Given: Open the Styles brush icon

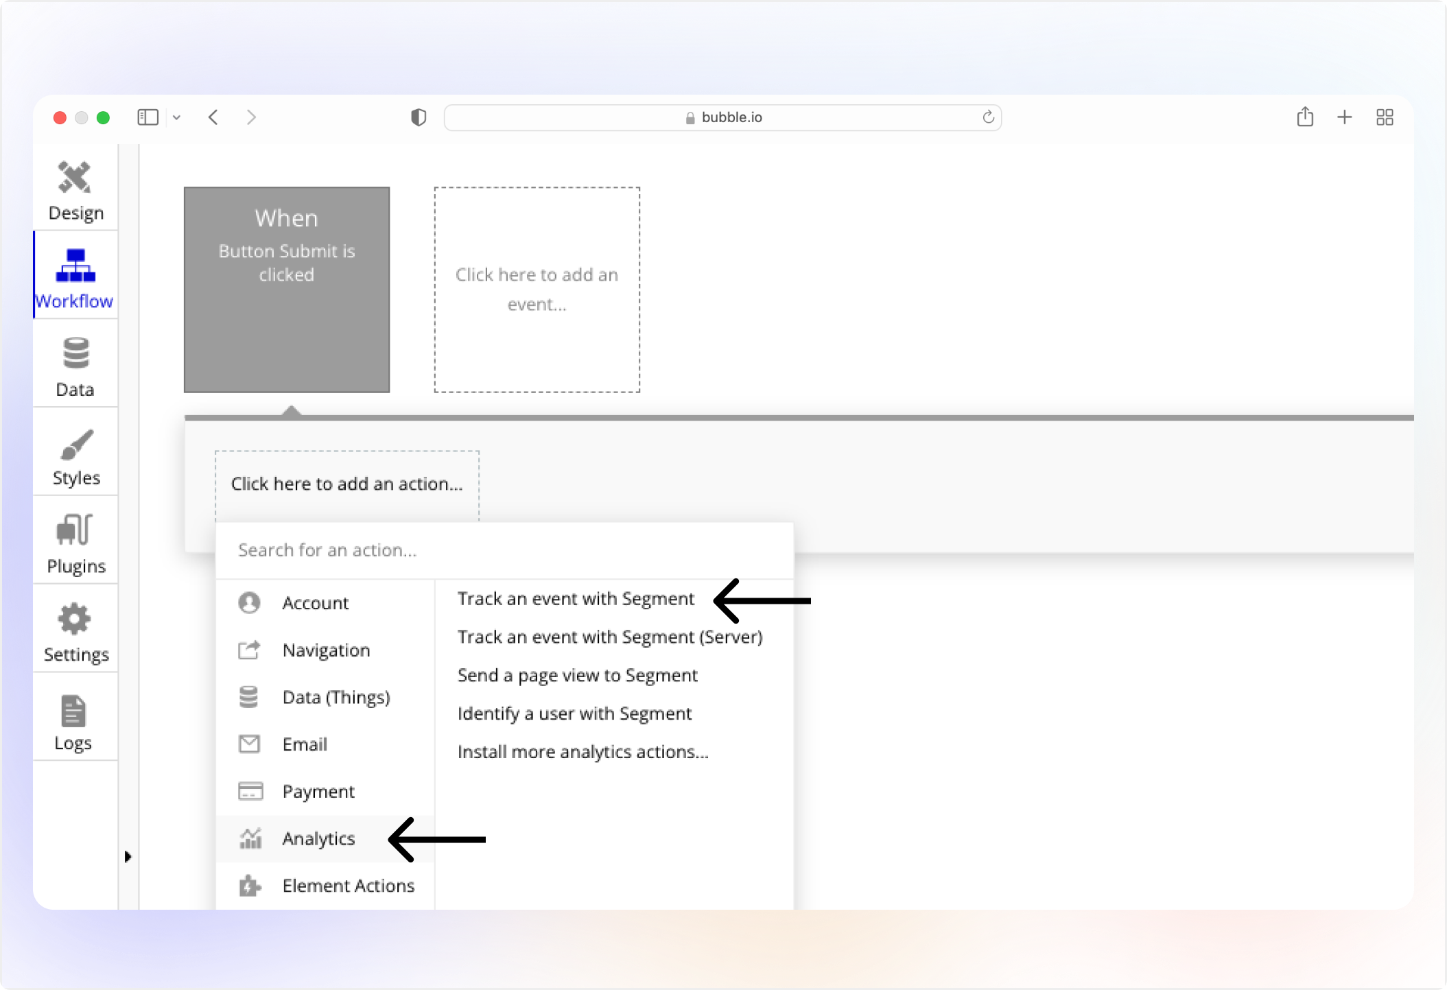Looking at the screenshot, I should pyautogui.click(x=75, y=445).
